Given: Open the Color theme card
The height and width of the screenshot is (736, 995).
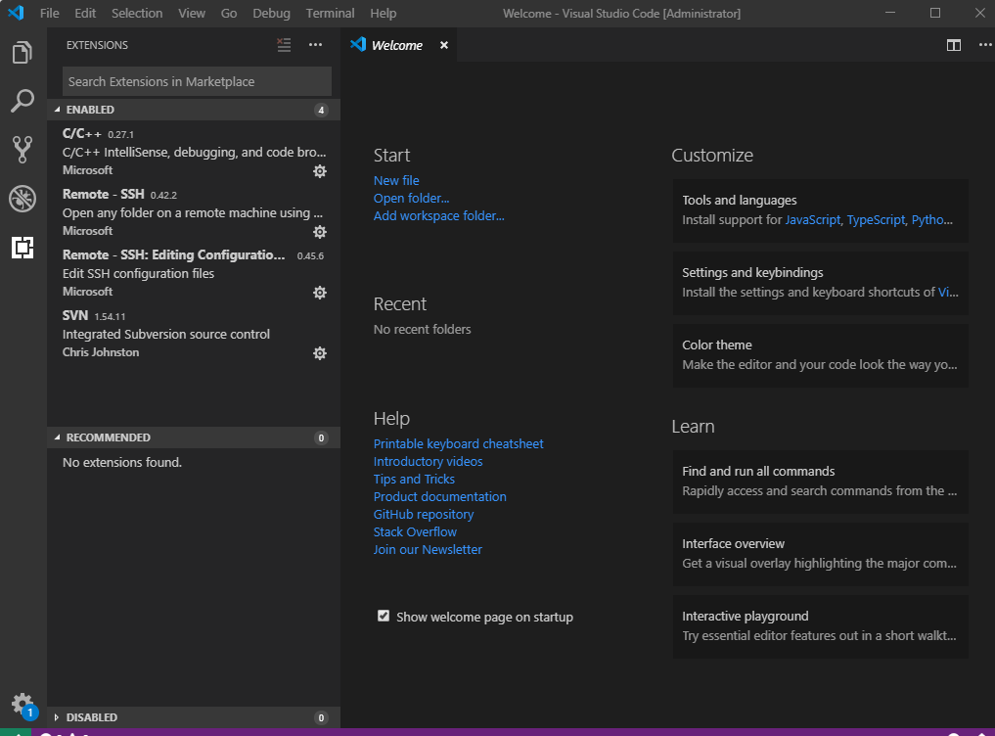Looking at the screenshot, I should point(821,355).
